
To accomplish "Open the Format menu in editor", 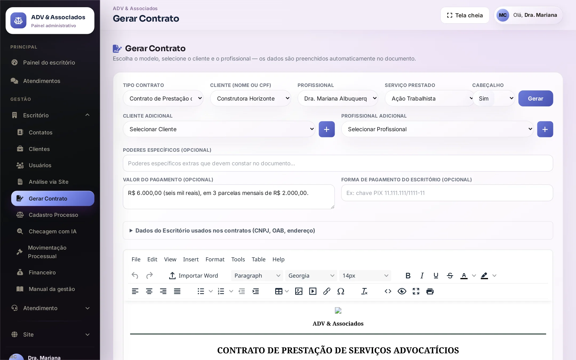I will [x=215, y=259].
